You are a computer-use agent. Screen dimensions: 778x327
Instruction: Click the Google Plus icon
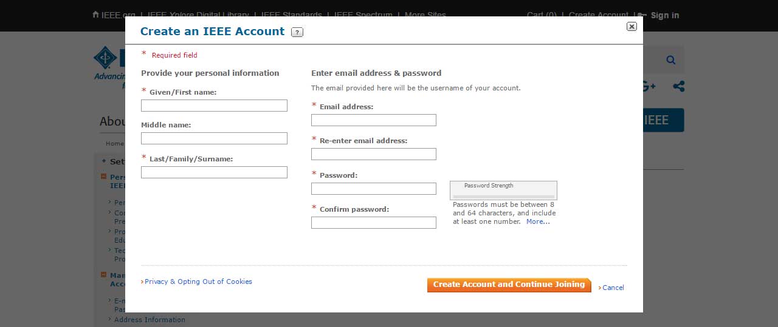point(649,86)
